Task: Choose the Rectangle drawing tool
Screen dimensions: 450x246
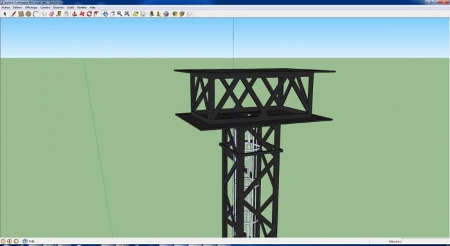Action: pyautogui.click(x=21, y=13)
